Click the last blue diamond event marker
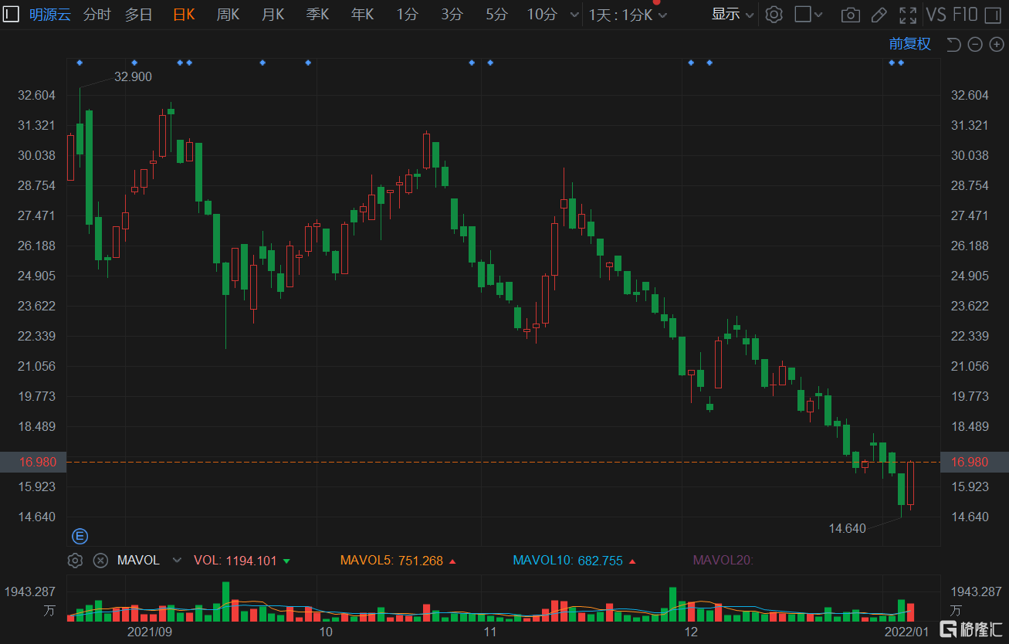The width and height of the screenshot is (1009, 644). (x=901, y=63)
